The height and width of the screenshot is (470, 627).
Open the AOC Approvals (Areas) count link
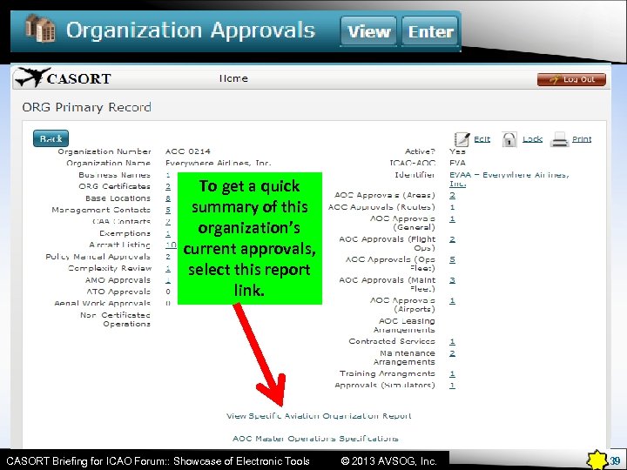pos(452,195)
